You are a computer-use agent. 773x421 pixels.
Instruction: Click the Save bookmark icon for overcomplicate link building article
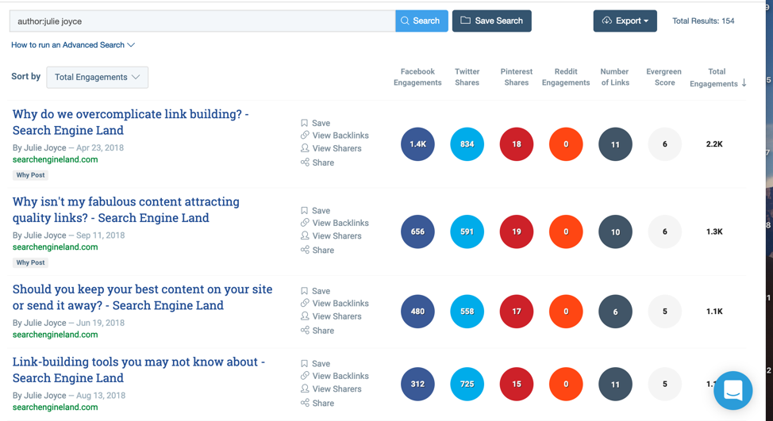click(305, 123)
